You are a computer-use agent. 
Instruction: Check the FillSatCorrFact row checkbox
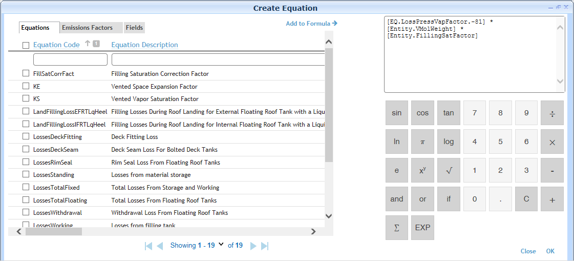26,73
